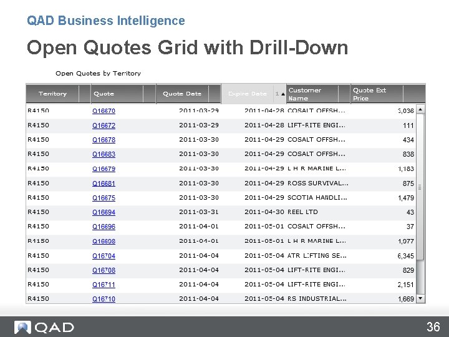
Task: Open quote Q16698 link
Action: 104,242
